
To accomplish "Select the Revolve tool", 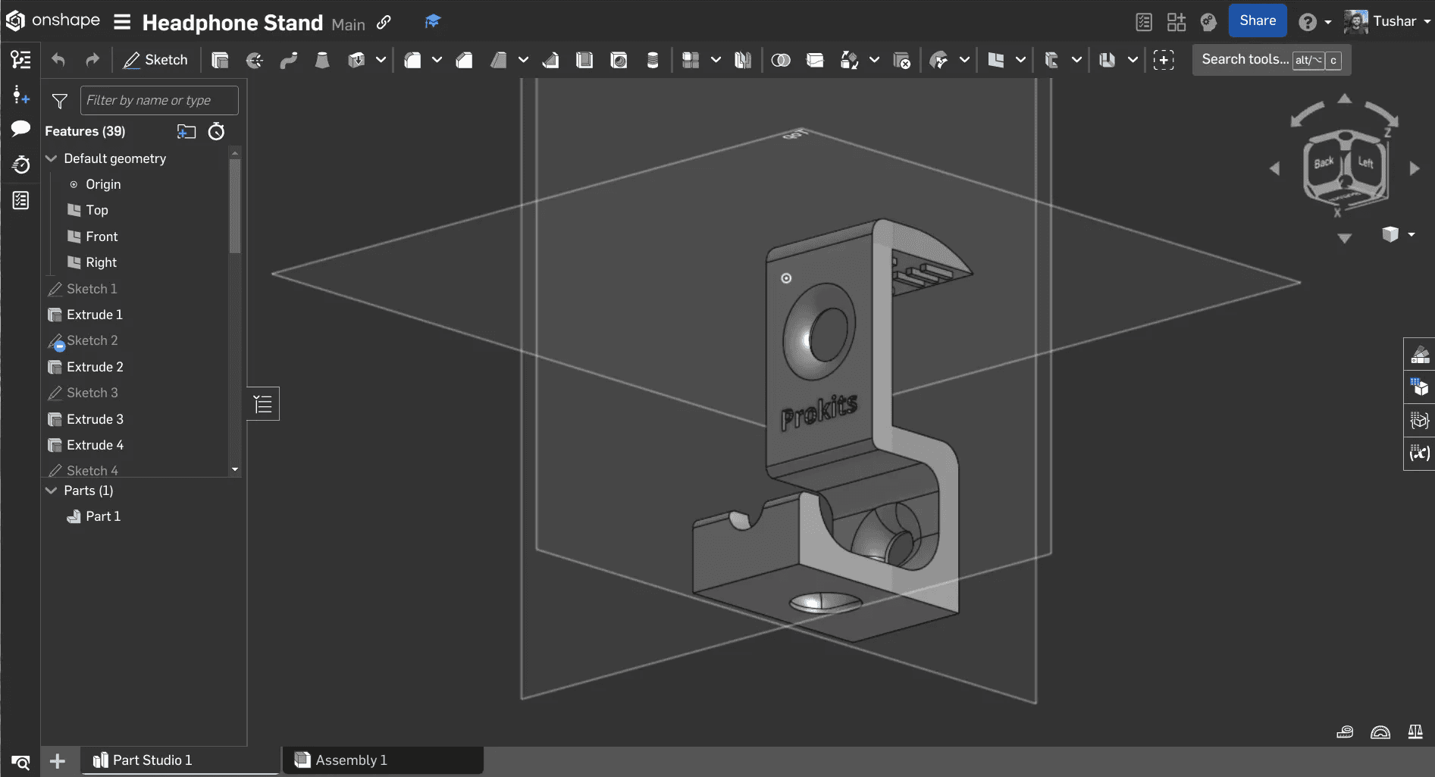I will (254, 60).
